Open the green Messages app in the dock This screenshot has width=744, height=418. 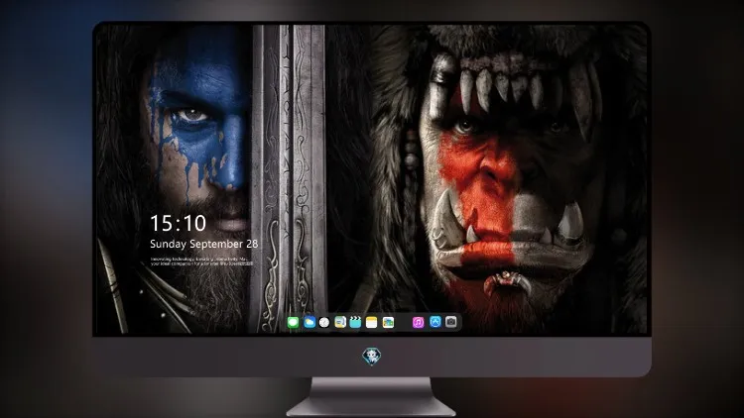tap(293, 322)
